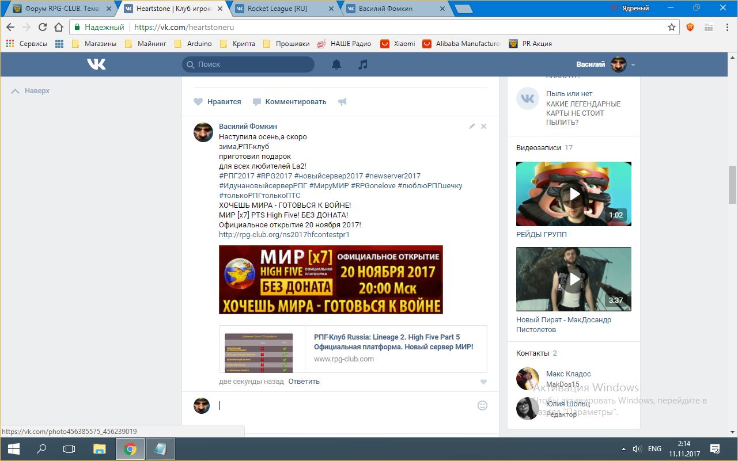This screenshot has height=461, width=738.
Task: Open the РПГ-Клуб Russia link preview title
Action: click(x=393, y=342)
